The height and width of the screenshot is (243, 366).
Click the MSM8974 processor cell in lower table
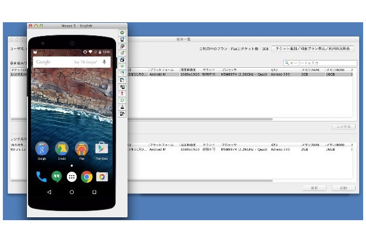(x=244, y=149)
